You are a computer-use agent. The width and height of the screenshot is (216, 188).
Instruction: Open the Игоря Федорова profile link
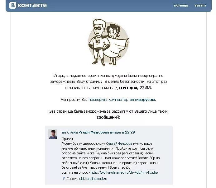(94, 132)
